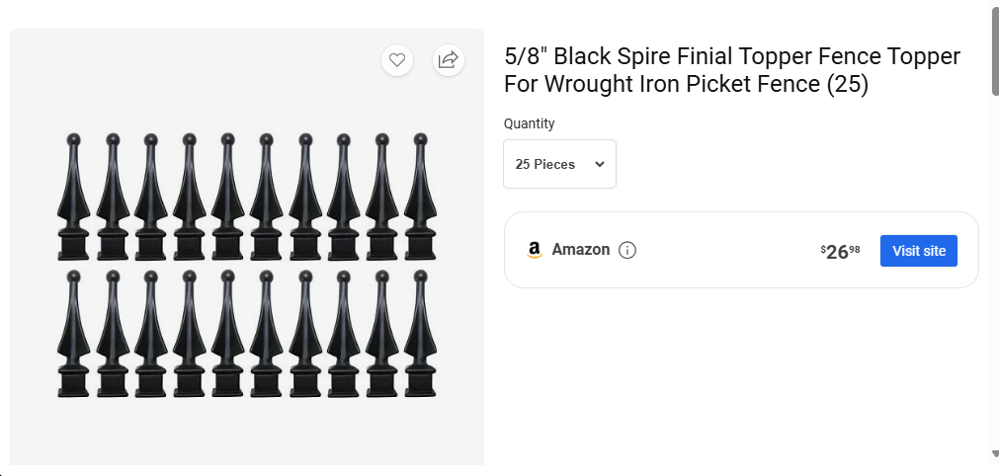Click the scrollbar up arrow
The width and height of the screenshot is (999, 476).
pyautogui.click(x=994, y=5)
